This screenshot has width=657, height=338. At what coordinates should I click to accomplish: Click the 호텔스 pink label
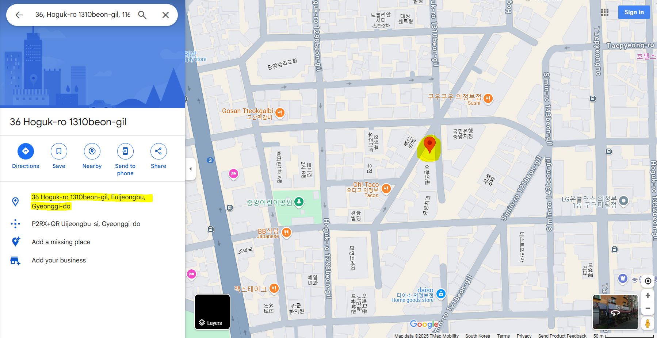click(x=646, y=56)
